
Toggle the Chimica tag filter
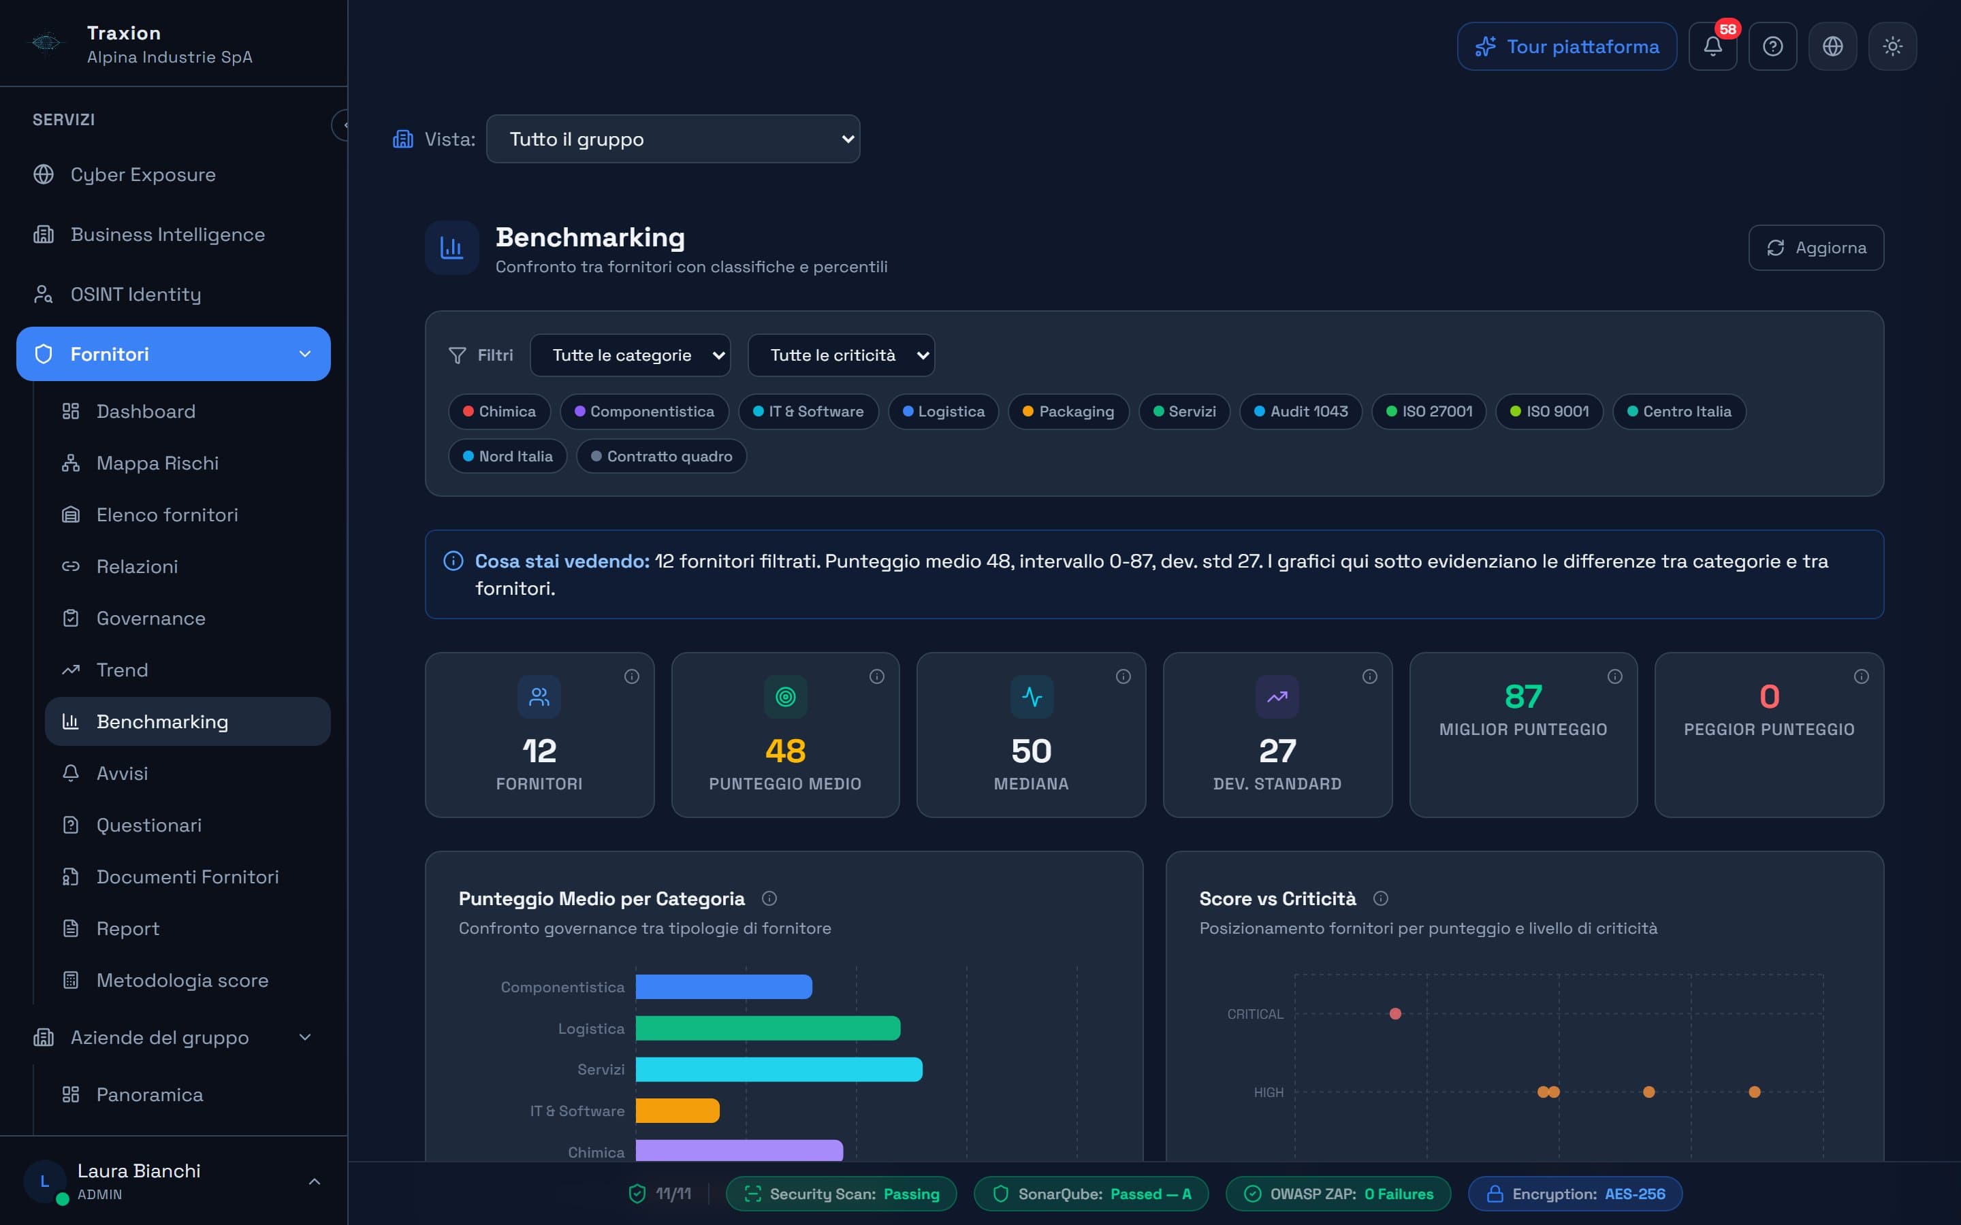(x=499, y=412)
